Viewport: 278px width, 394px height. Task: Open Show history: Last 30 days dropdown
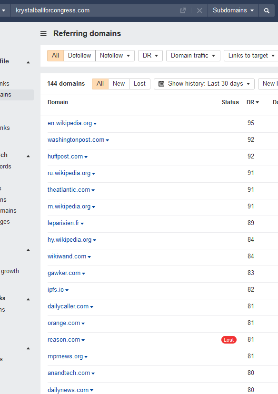click(204, 84)
